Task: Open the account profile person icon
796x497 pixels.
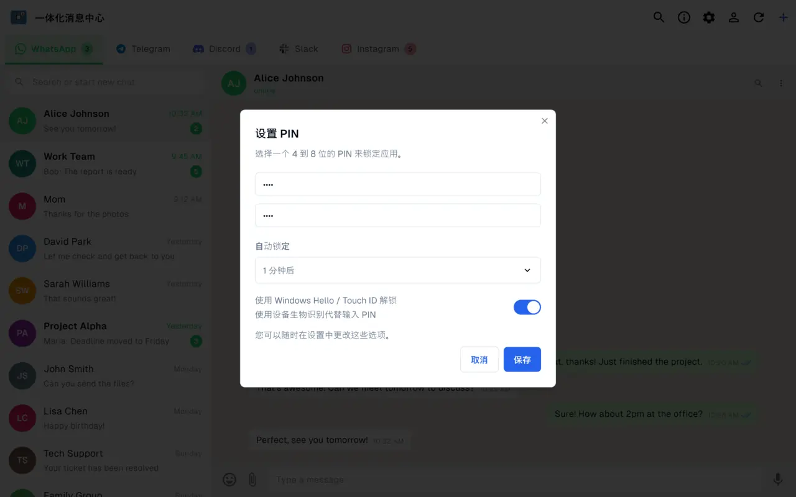Action: pos(734,17)
